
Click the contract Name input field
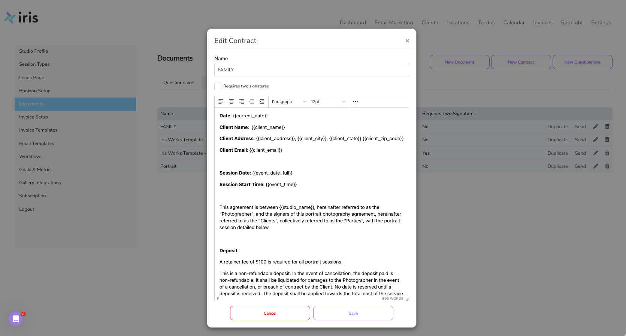pyautogui.click(x=311, y=70)
